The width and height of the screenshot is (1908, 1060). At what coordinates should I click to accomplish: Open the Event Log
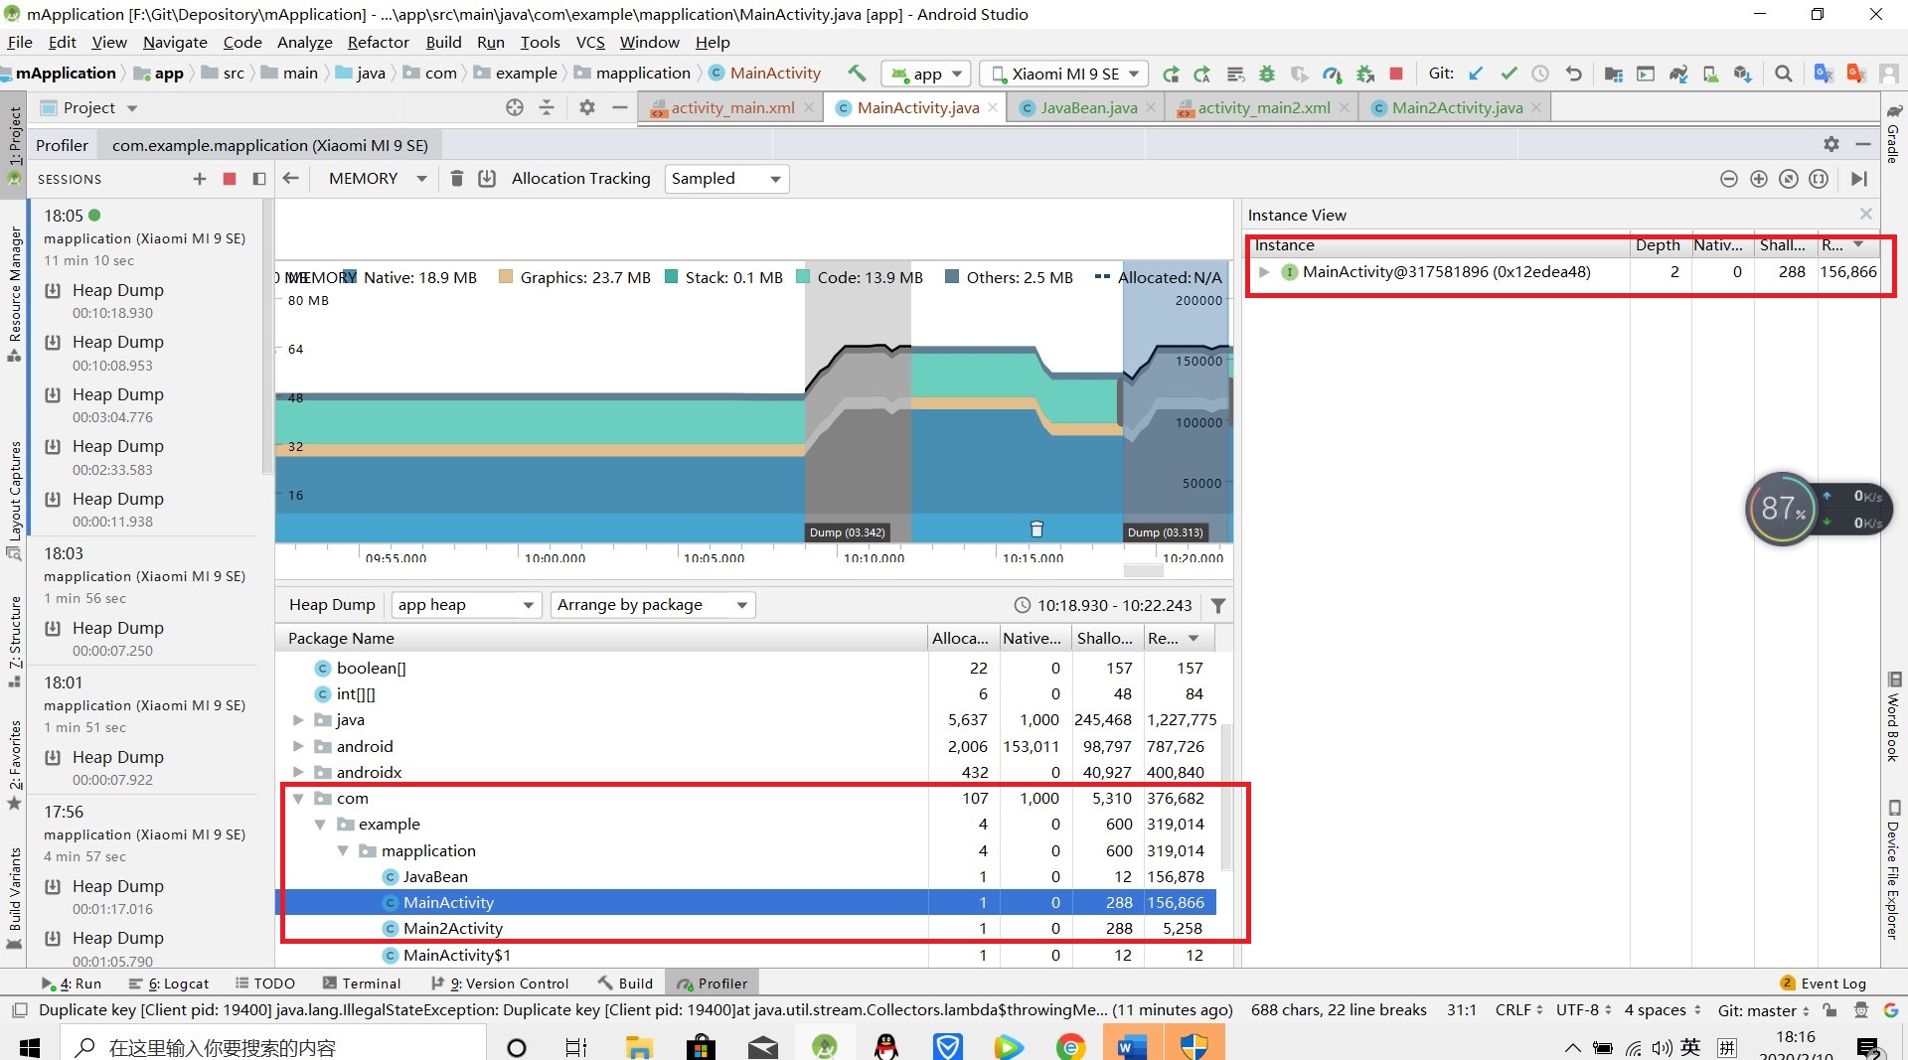point(1833,984)
